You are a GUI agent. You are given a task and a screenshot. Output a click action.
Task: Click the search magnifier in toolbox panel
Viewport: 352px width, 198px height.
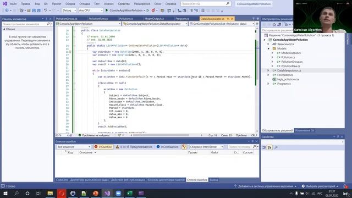pos(48,24)
